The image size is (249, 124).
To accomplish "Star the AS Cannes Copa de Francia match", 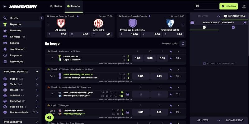I will pos(78,16).
